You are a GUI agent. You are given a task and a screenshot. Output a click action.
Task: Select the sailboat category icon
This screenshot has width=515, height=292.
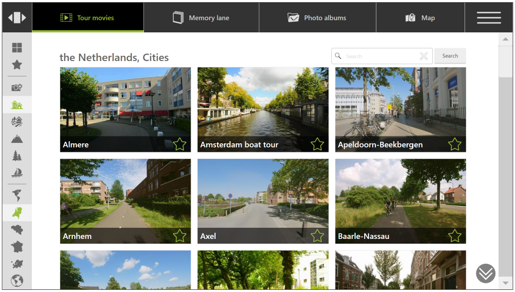[x=17, y=173]
